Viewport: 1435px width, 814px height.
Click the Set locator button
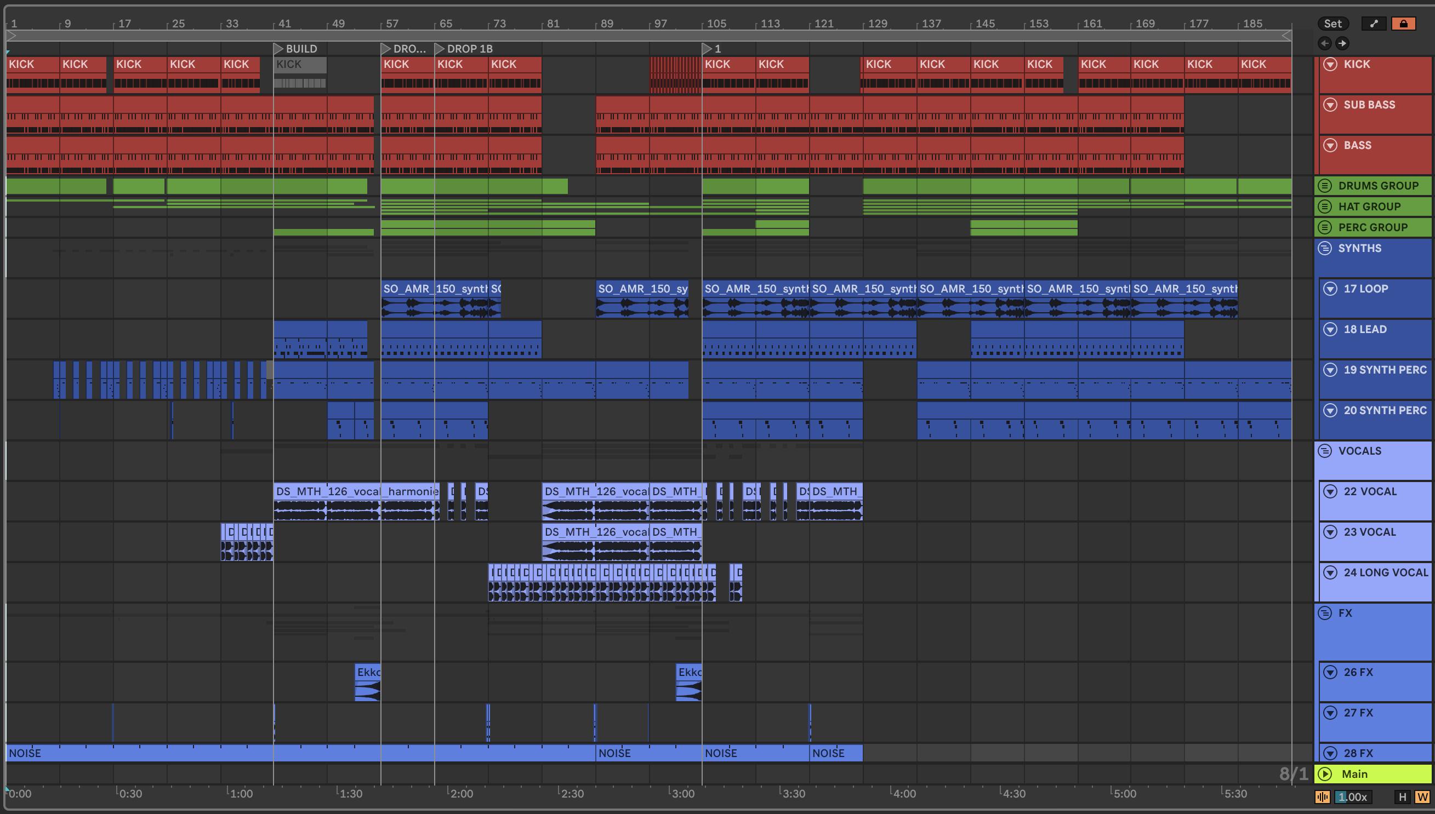tap(1332, 24)
